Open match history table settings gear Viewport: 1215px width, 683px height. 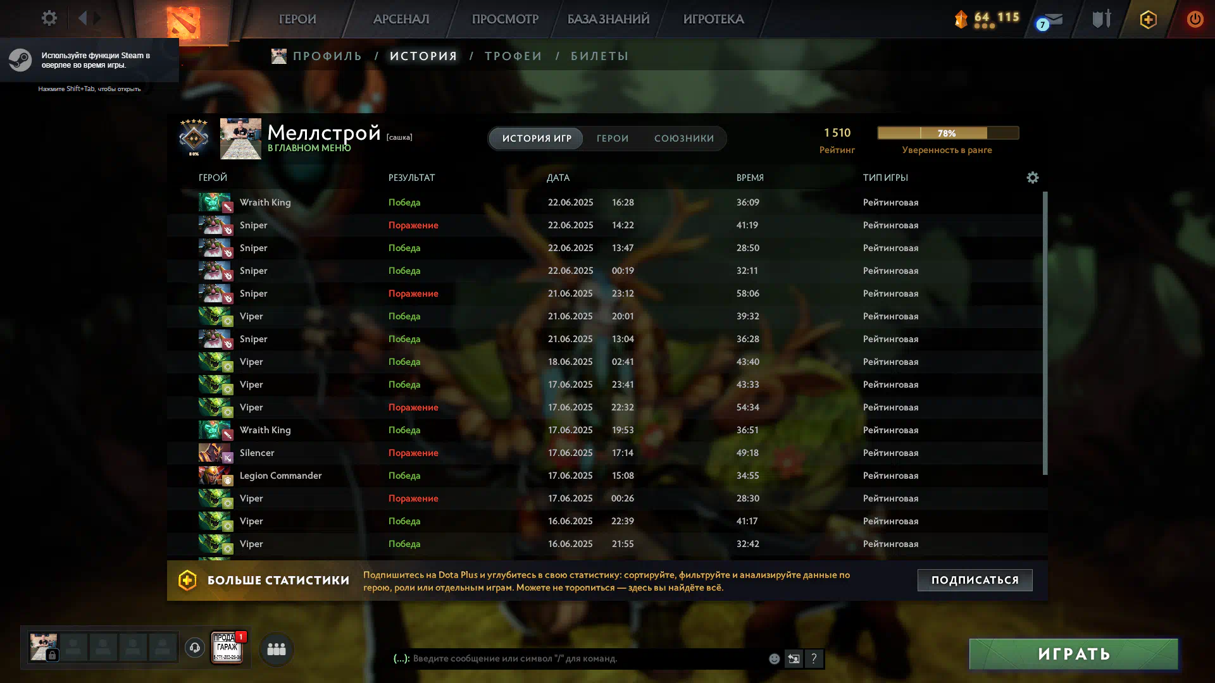point(1033,178)
